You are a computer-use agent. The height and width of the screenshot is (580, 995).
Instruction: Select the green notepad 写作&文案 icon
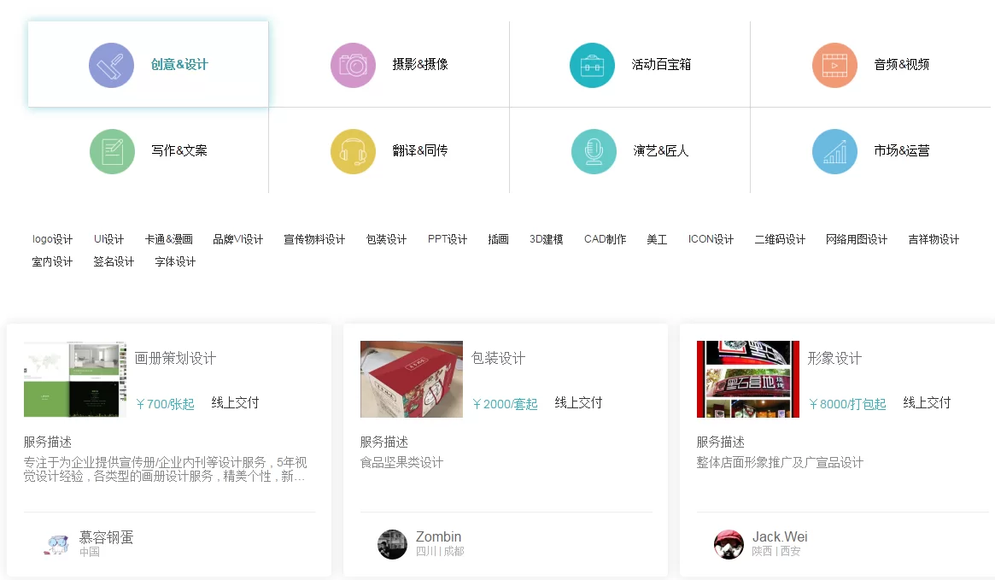coord(112,151)
